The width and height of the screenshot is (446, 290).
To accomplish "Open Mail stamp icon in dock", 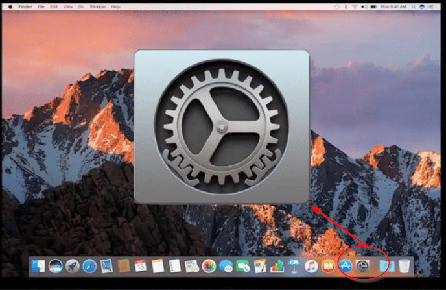I will tap(107, 267).
